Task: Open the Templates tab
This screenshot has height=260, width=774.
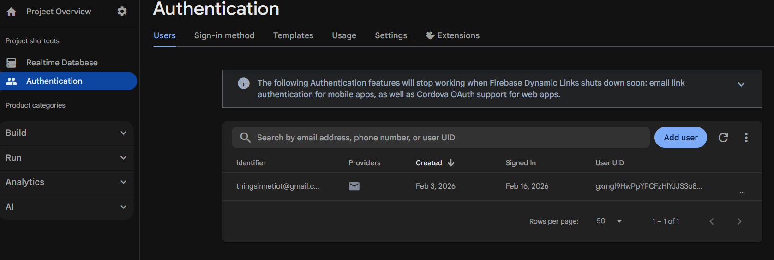Action: coord(293,35)
